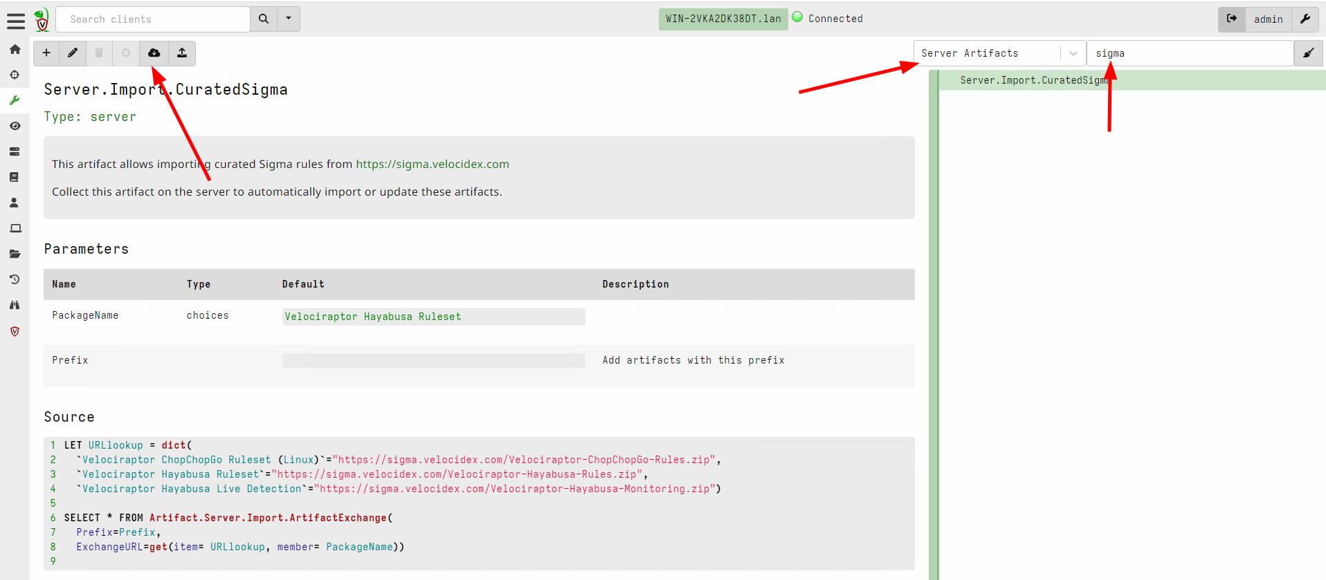This screenshot has width=1326, height=580.
Task: Open Hunt Manager crosshair sidebar icon
Action: coord(15,75)
